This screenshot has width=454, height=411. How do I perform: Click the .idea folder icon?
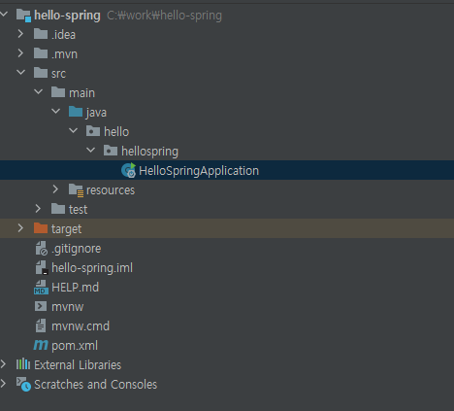pyautogui.click(x=41, y=34)
